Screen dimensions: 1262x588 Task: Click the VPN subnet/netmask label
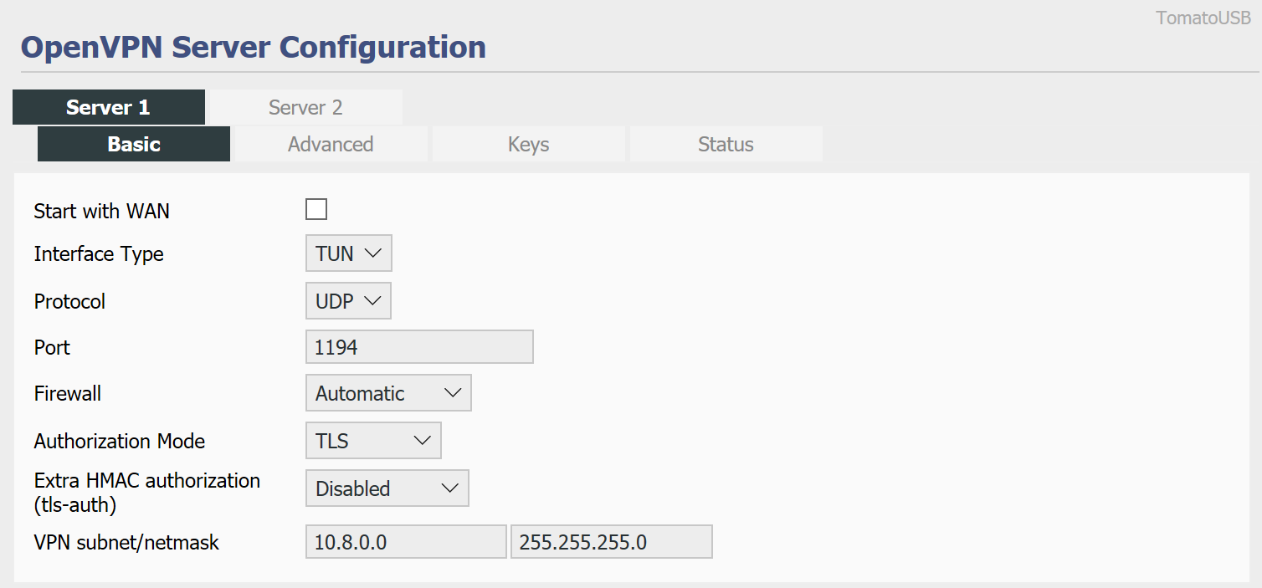click(x=126, y=543)
